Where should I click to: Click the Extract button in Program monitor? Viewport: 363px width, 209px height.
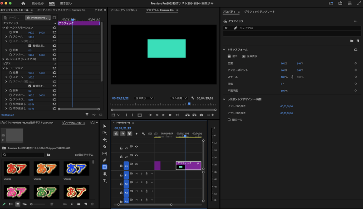click(x=194, y=115)
